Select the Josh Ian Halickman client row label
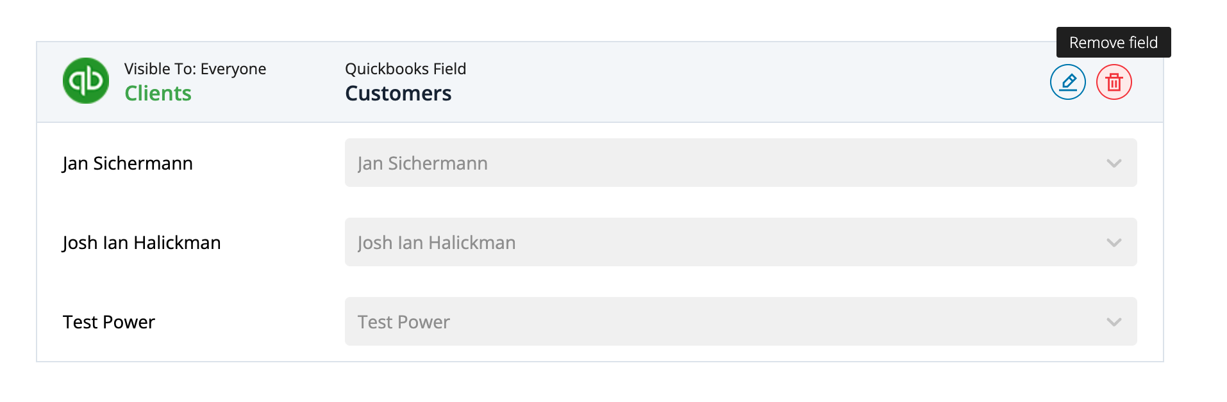This screenshot has height=402, width=1227. point(142,243)
